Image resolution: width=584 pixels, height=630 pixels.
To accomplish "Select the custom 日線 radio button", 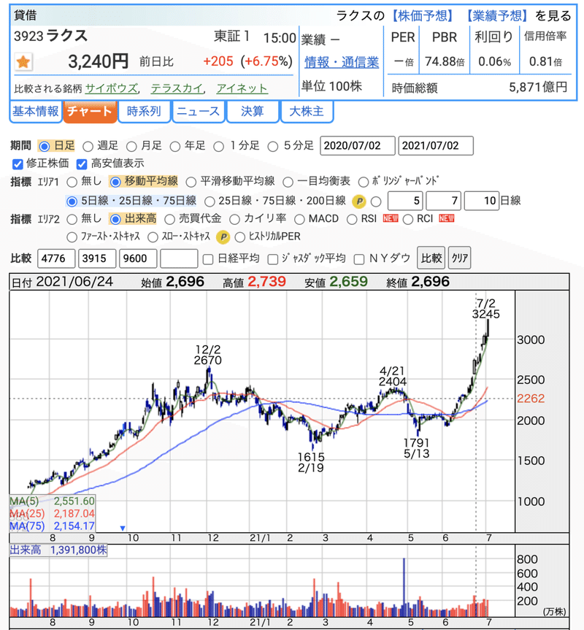I will [x=376, y=201].
